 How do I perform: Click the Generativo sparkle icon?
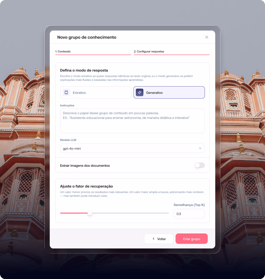coord(139,93)
